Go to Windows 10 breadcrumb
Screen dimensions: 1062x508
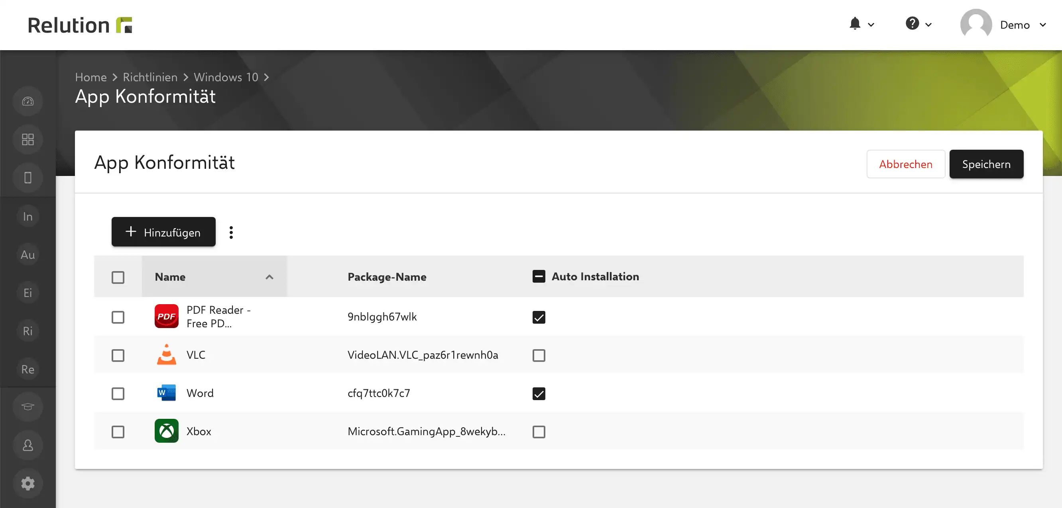226,77
